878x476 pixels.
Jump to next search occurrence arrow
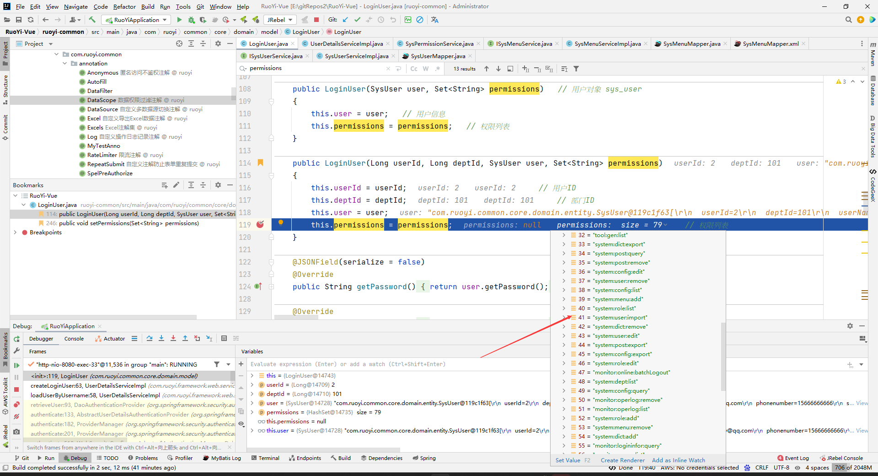[x=498, y=69]
